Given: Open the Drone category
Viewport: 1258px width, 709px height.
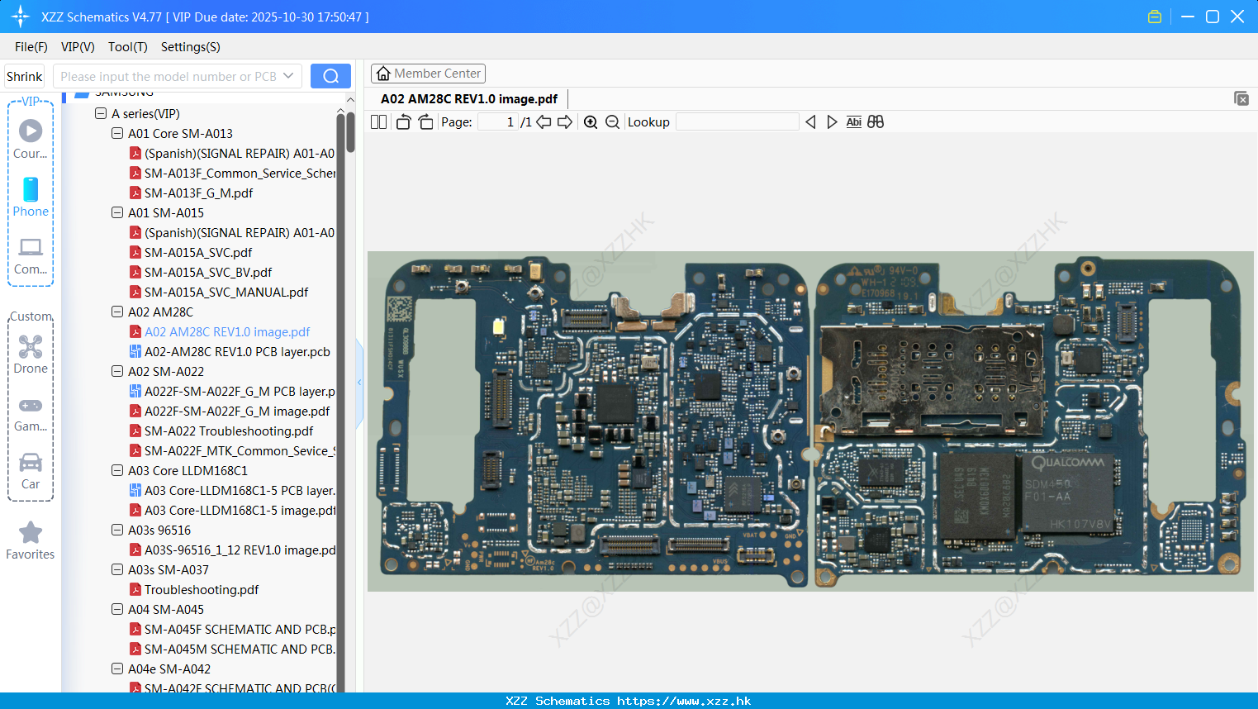Looking at the screenshot, I should [31, 354].
